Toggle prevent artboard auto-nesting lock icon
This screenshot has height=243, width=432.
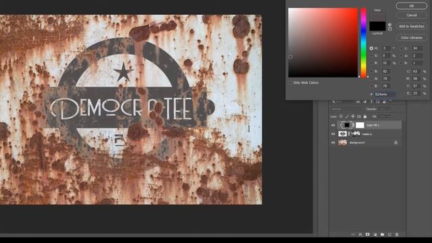(x=358, y=117)
